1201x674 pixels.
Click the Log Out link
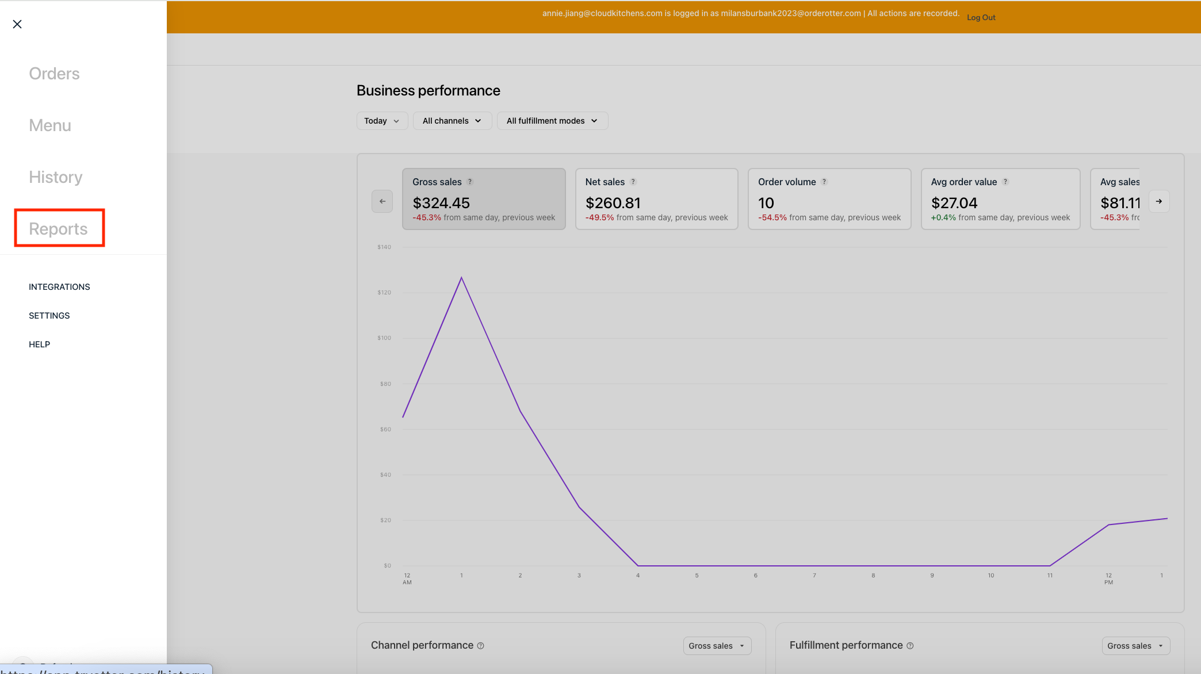point(981,17)
